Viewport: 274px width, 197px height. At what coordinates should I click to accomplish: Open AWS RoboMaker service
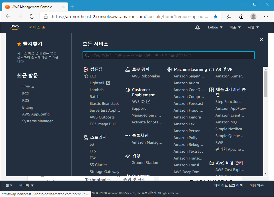146,76
